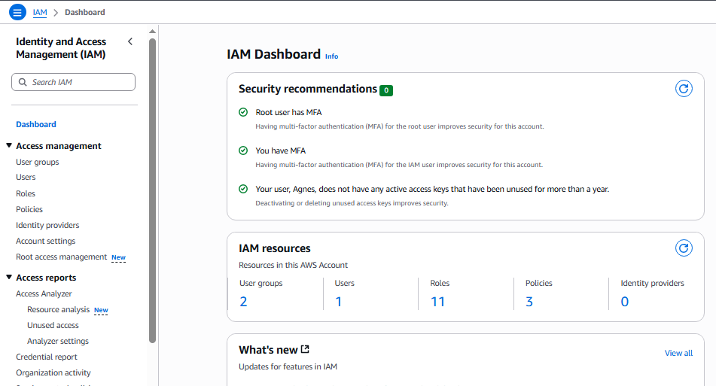Focus the Search IAM input field
The width and height of the screenshot is (716, 386).
coord(74,82)
